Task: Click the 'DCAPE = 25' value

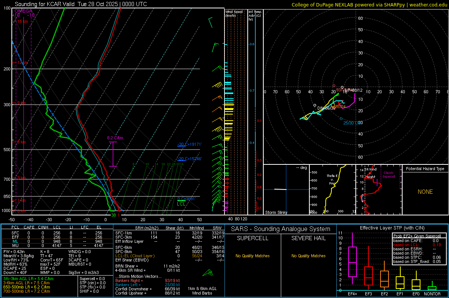Action: click(x=15, y=268)
